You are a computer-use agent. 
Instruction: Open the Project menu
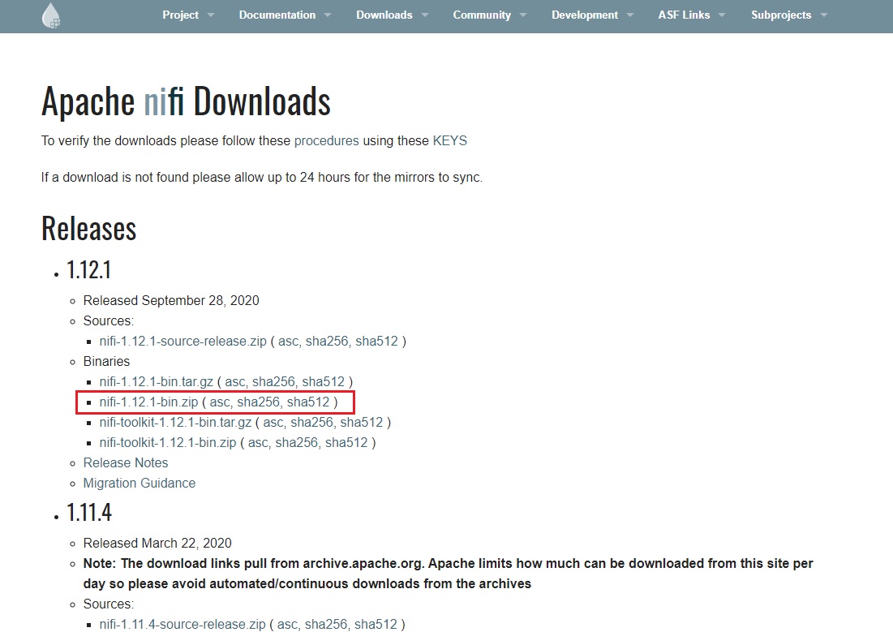tap(181, 15)
